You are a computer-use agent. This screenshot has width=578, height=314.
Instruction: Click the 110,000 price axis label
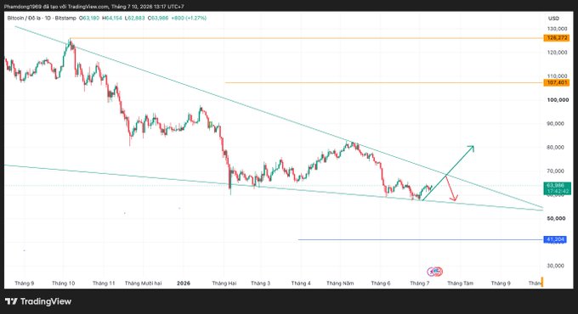tap(557, 76)
